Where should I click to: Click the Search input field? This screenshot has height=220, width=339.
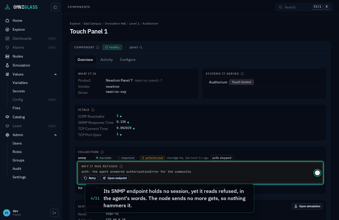pos(304,7)
